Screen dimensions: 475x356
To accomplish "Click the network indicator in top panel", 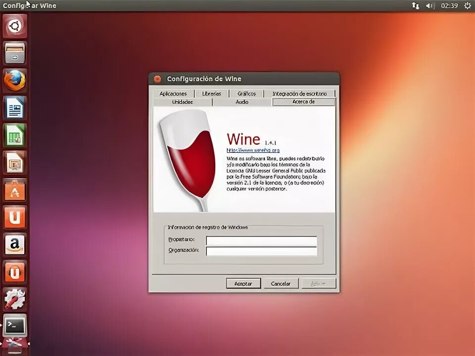I will 415,6.
